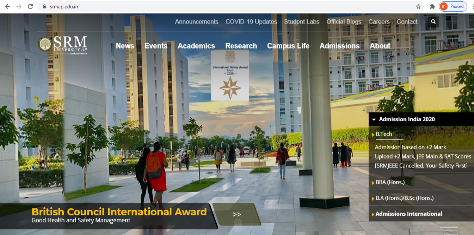Go back with the browser back arrow

tap(7, 6)
